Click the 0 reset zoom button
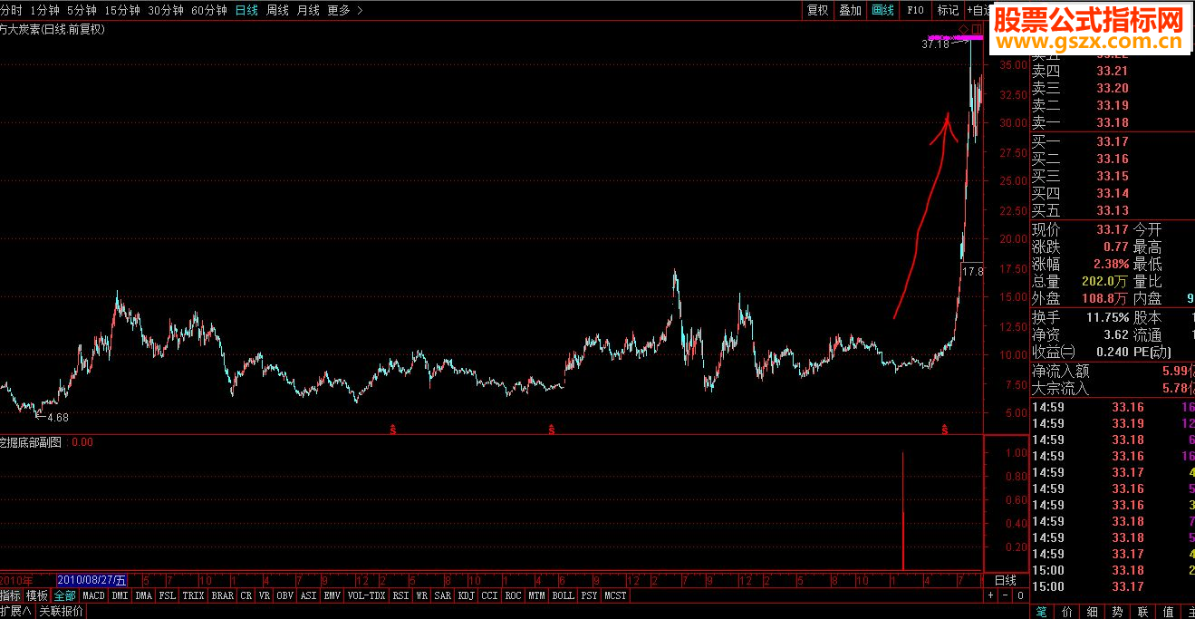This screenshot has height=619, width=1195. point(1019,595)
